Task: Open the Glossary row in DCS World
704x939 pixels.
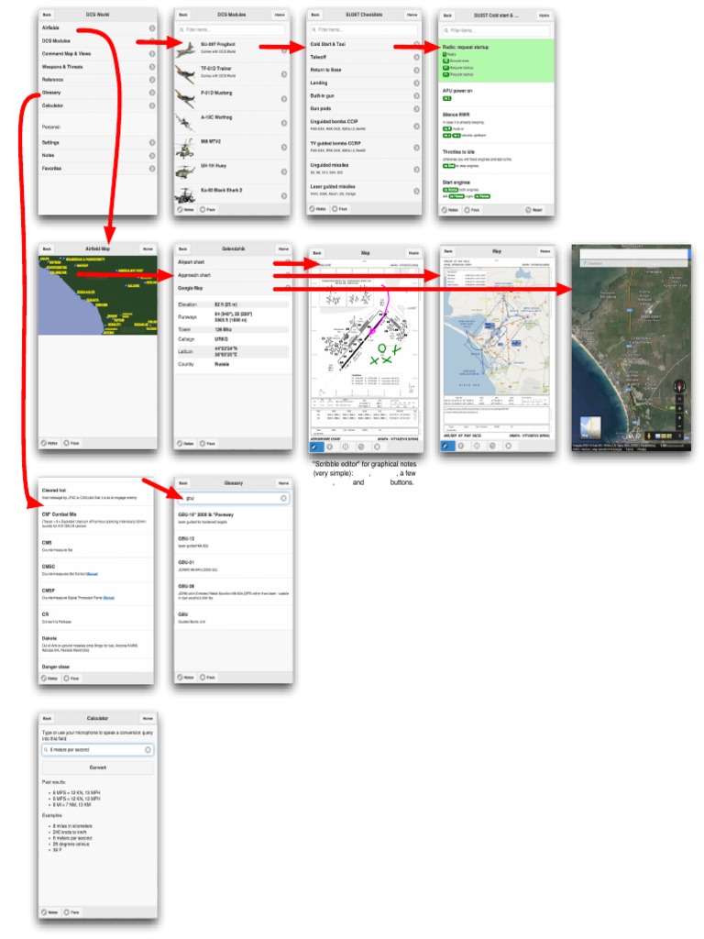Action: coord(97,93)
